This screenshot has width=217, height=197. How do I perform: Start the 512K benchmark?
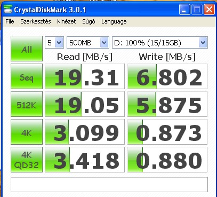point(27,104)
